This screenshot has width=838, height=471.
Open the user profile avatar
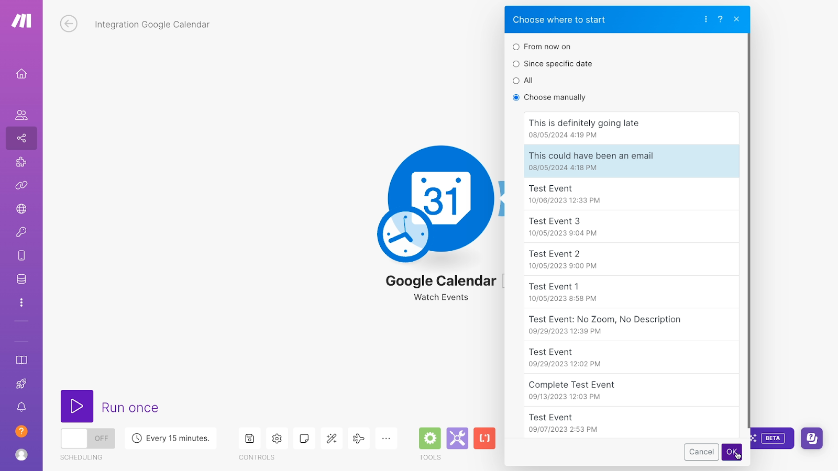point(21,455)
